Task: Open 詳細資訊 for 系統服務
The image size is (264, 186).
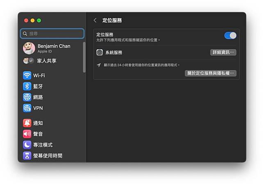Action: pyautogui.click(x=223, y=53)
